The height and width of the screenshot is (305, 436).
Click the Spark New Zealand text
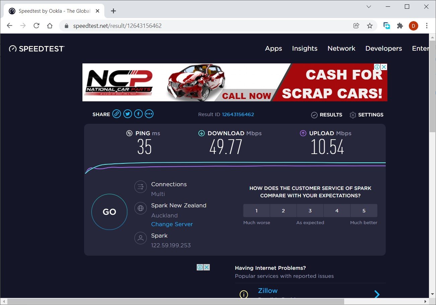point(179,205)
